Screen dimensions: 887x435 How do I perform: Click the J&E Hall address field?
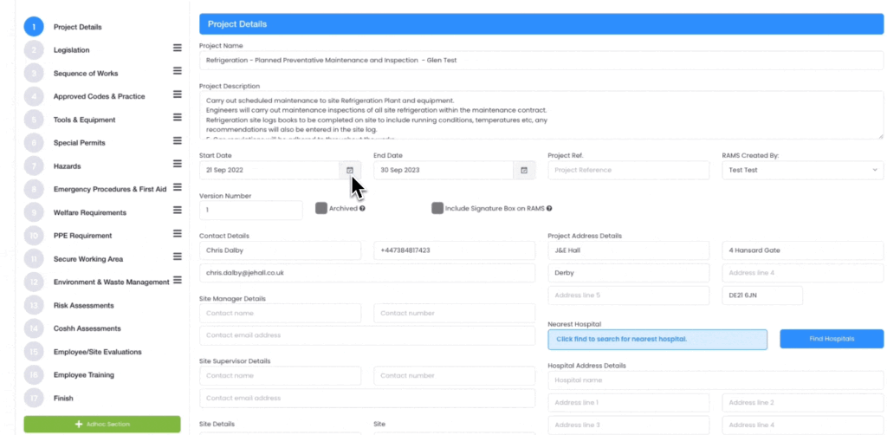pyautogui.click(x=629, y=250)
